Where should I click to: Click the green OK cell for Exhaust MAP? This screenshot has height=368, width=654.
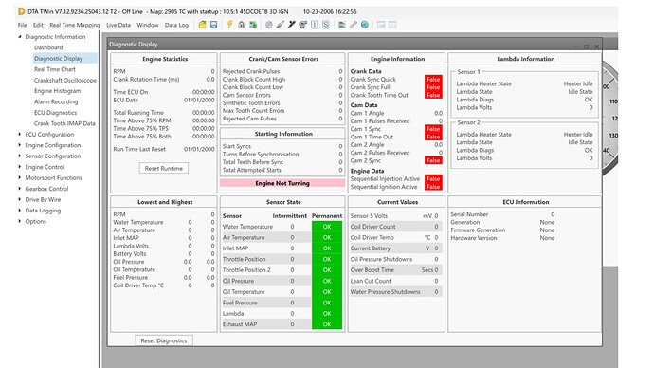(x=327, y=324)
